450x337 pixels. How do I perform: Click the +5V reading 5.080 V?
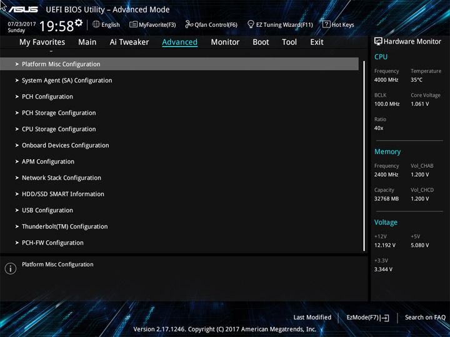[420, 245]
